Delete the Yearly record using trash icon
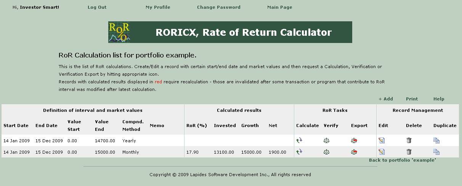Viewport: 462px width, 186px height. pyautogui.click(x=409, y=140)
